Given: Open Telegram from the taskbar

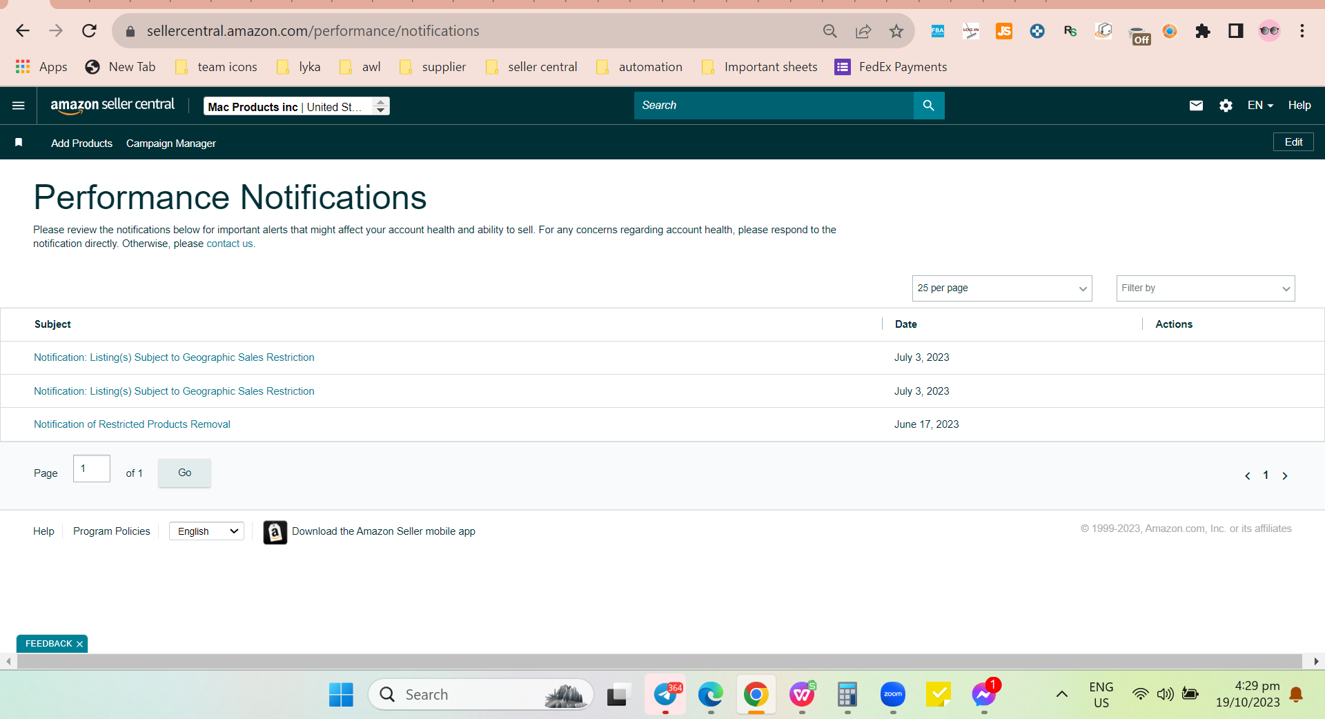Looking at the screenshot, I should 665,694.
